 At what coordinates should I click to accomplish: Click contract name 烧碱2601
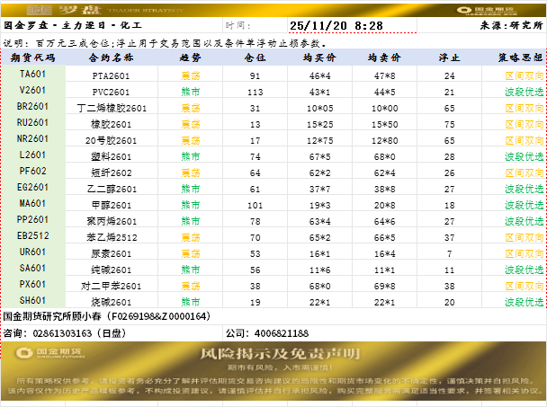pyautogui.click(x=111, y=302)
